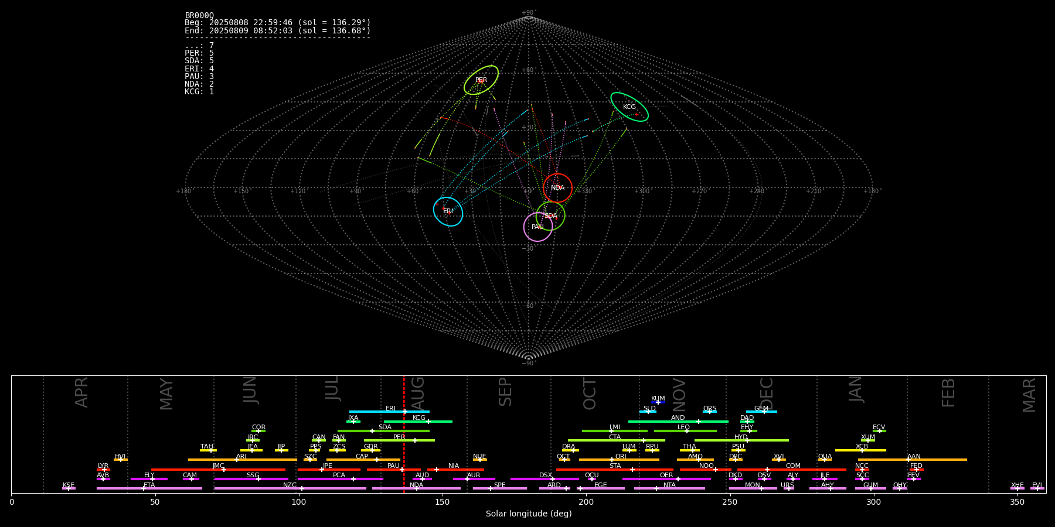Image resolution: width=1055 pixels, height=527 pixels.
Task: Click the purple OER bar in timeline
Action: click(x=666, y=479)
